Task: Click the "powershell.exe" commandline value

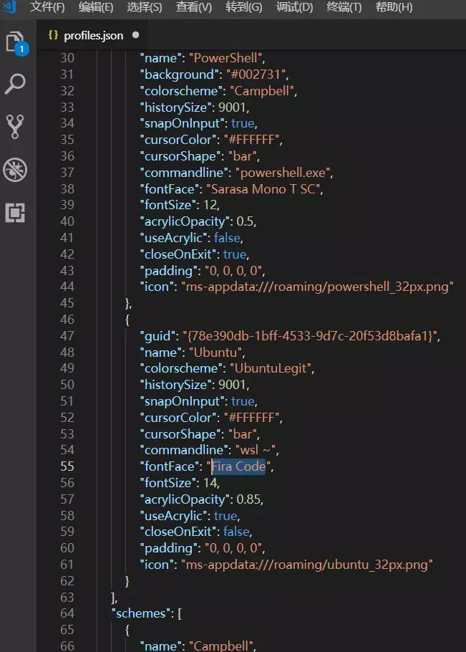Action: click(283, 172)
